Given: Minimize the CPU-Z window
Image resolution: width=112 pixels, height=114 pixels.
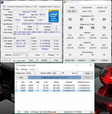Looking at the screenshot, I should 45,2.
